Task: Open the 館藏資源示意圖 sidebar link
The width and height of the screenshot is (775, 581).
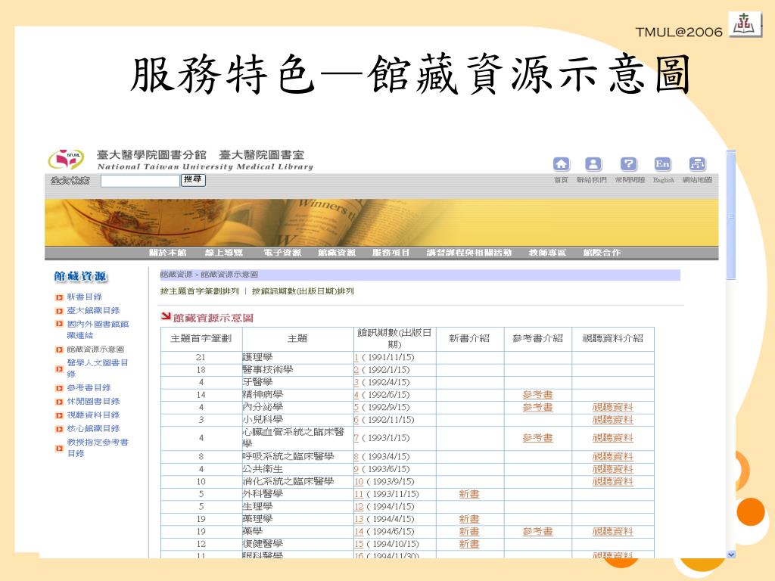Action: [x=95, y=350]
